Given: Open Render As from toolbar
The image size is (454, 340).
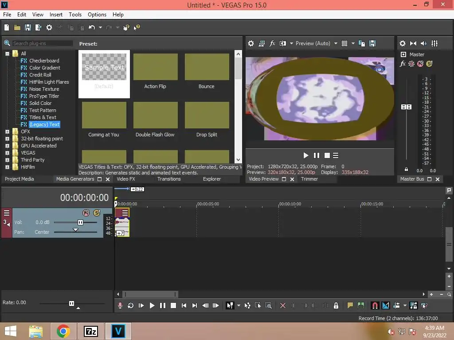Looking at the screenshot, I should pyautogui.click(x=38, y=27).
